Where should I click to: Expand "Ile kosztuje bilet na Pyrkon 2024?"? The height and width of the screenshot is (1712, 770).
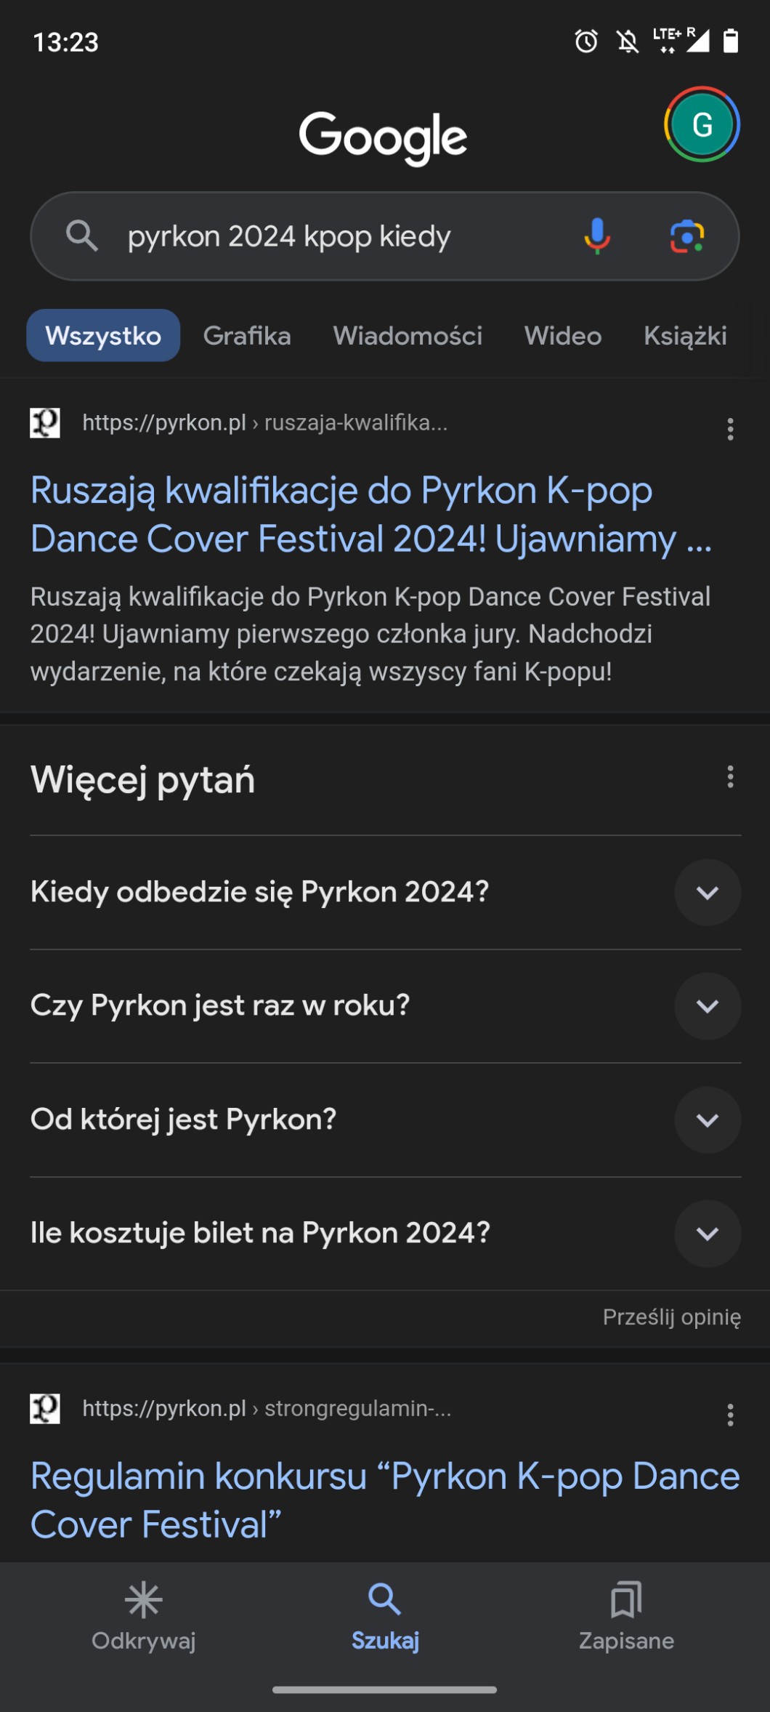(x=708, y=1234)
